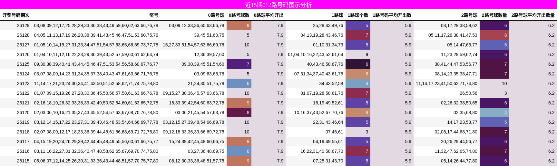Click 2路号球 cell 02,35,68,80

pos(465,112)
